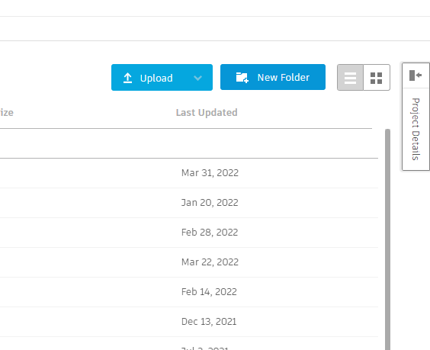Open the Upload dropdown chevron
The height and width of the screenshot is (350, 430).
click(x=197, y=79)
